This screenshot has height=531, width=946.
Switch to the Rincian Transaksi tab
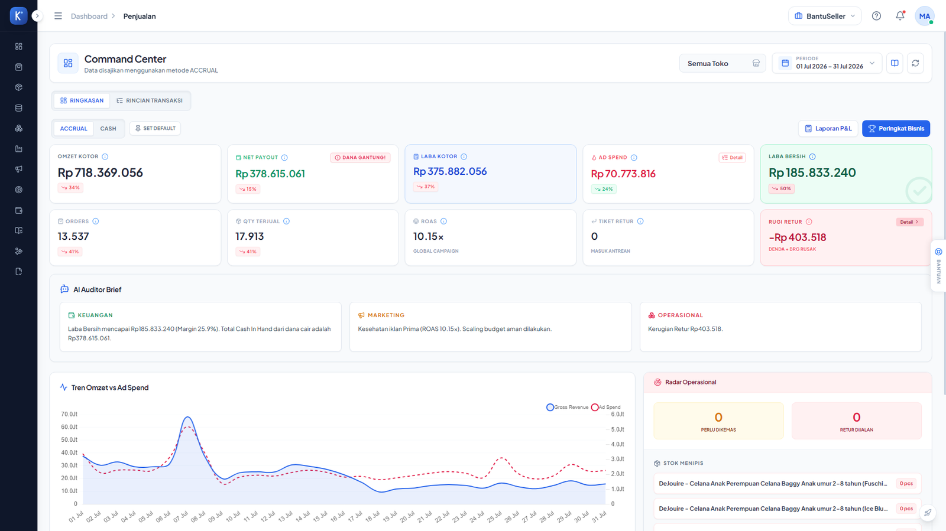150,100
